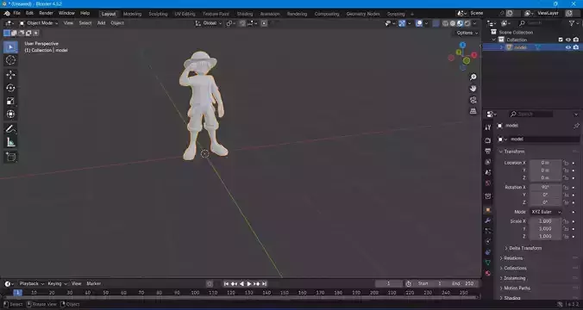Open the Object Data green triangle tab
Viewport: 583px width, 310px height.
point(488,263)
